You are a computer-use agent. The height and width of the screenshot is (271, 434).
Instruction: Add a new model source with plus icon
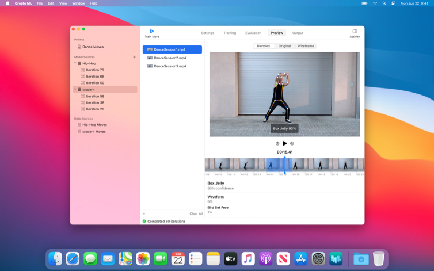[x=135, y=57]
